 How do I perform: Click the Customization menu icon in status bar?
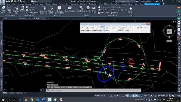[180, 96]
